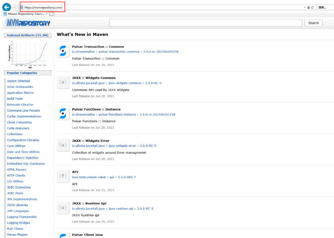Open HTTP Clients category
334x238 pixels.
point(16,176)
